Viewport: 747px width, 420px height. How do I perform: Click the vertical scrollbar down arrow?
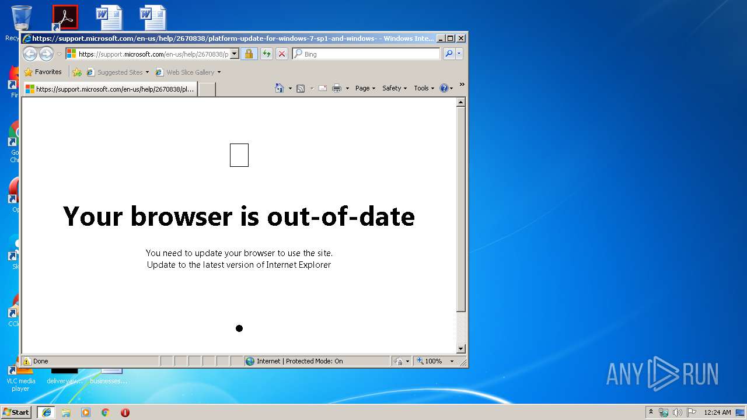(460, 349)
